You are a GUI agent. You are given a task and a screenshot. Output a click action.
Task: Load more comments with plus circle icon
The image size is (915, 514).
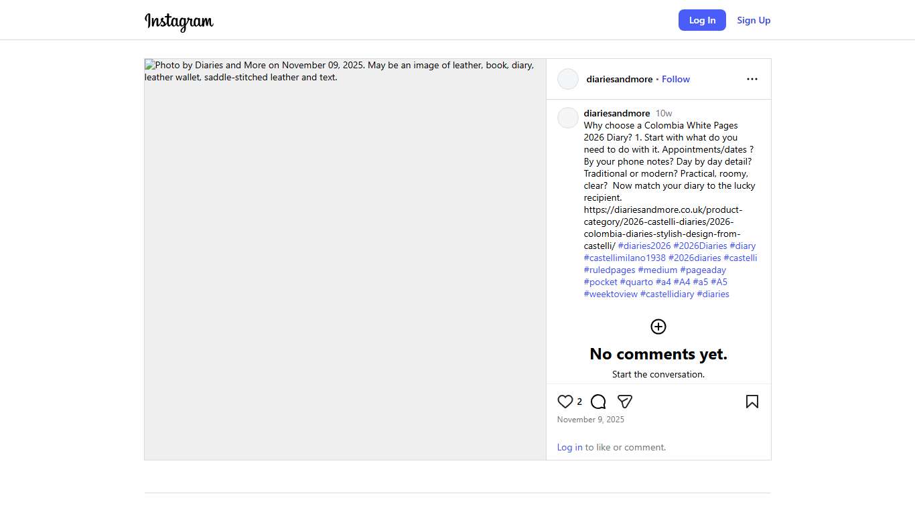658,327
